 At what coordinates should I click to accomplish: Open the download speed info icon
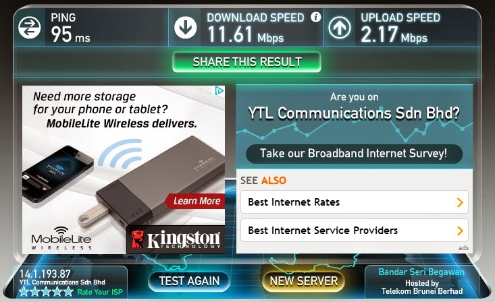tap(315, 17)
